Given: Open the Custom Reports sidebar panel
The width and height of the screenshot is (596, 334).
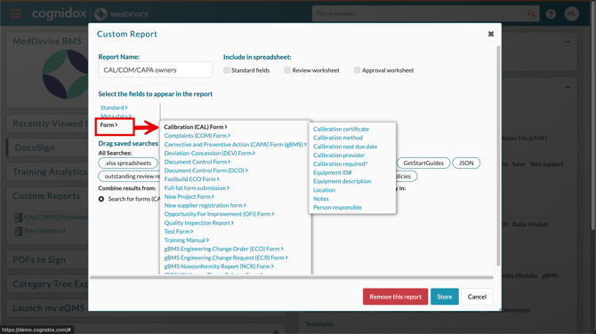Looking at the screenshot, I should coord(47,196).
